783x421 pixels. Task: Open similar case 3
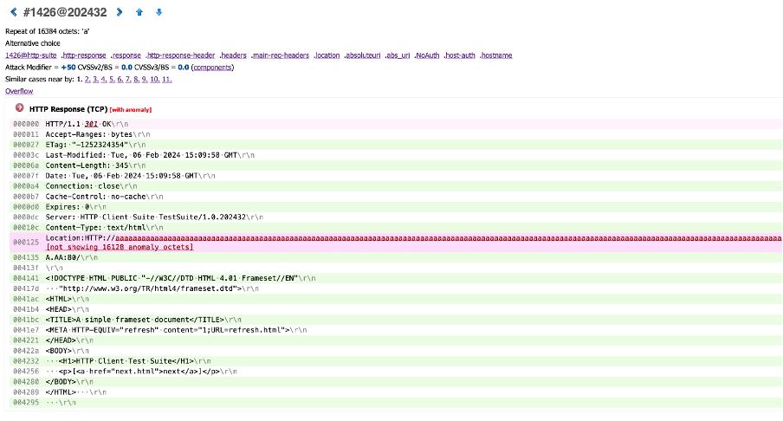click(96, 80)
